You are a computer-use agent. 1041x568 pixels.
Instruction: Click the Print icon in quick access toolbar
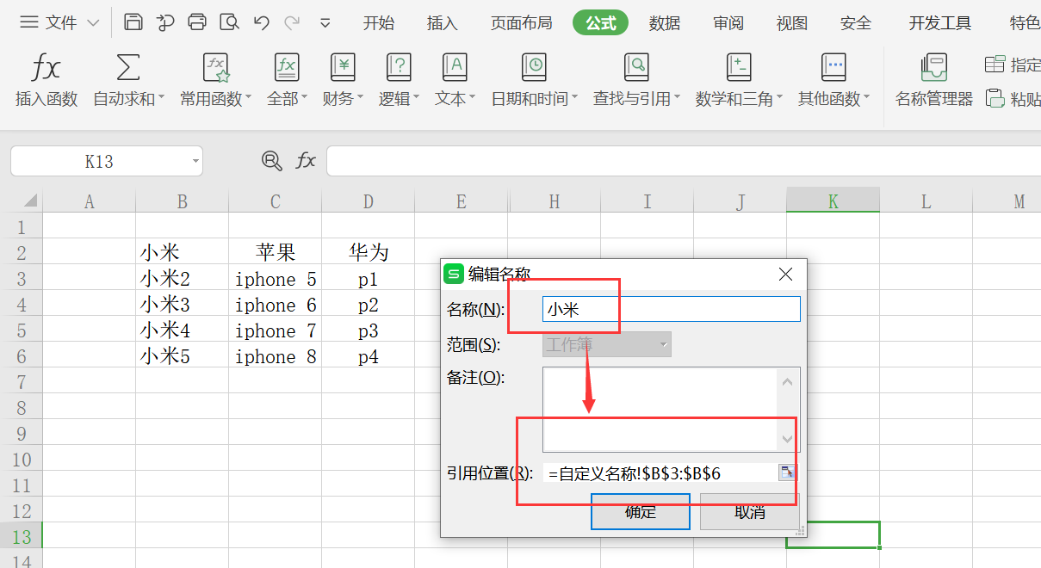(197, 22)
